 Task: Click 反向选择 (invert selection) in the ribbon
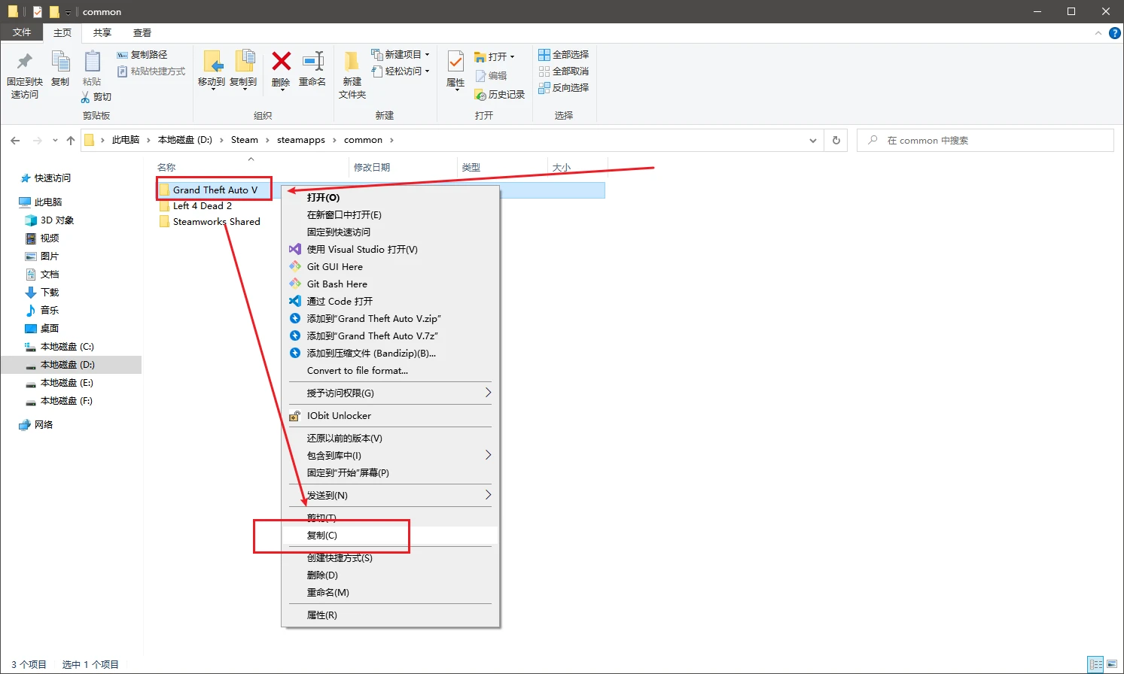click(x=564, y=88)
